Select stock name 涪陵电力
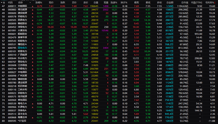 [22, 27]
